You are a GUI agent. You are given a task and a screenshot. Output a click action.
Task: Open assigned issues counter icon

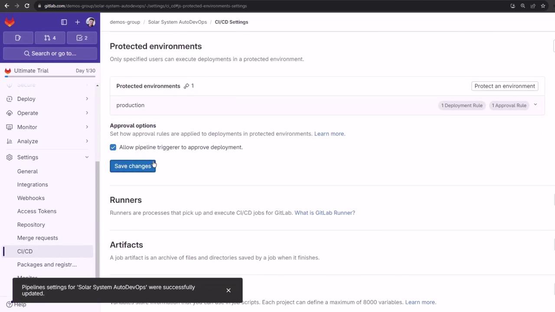pyautogui.click(x=18, y=38)
